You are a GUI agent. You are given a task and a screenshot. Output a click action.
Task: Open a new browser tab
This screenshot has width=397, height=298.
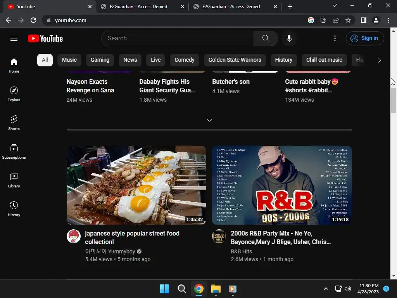290,7
